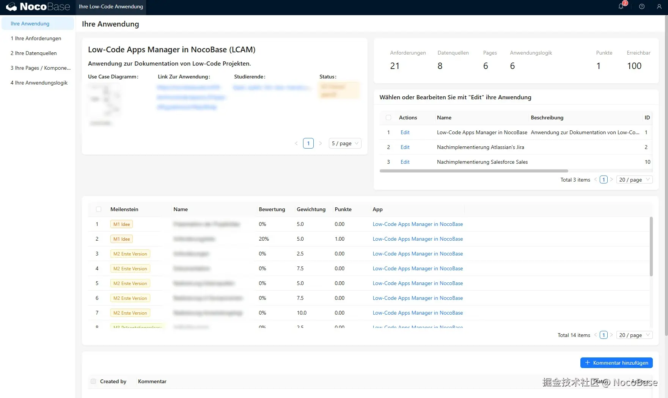Select 1 Ihre Anforderungen in sidebar

36,38
